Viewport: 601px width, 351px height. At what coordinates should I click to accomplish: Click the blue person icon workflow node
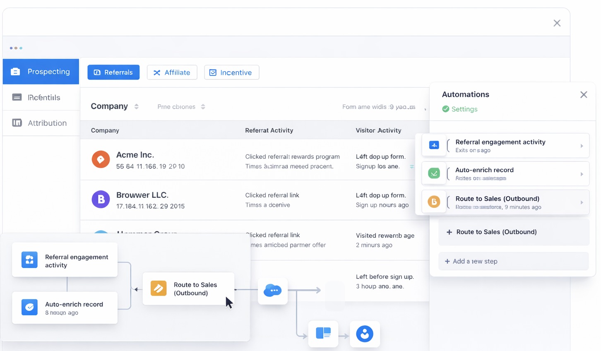(365, 334)
